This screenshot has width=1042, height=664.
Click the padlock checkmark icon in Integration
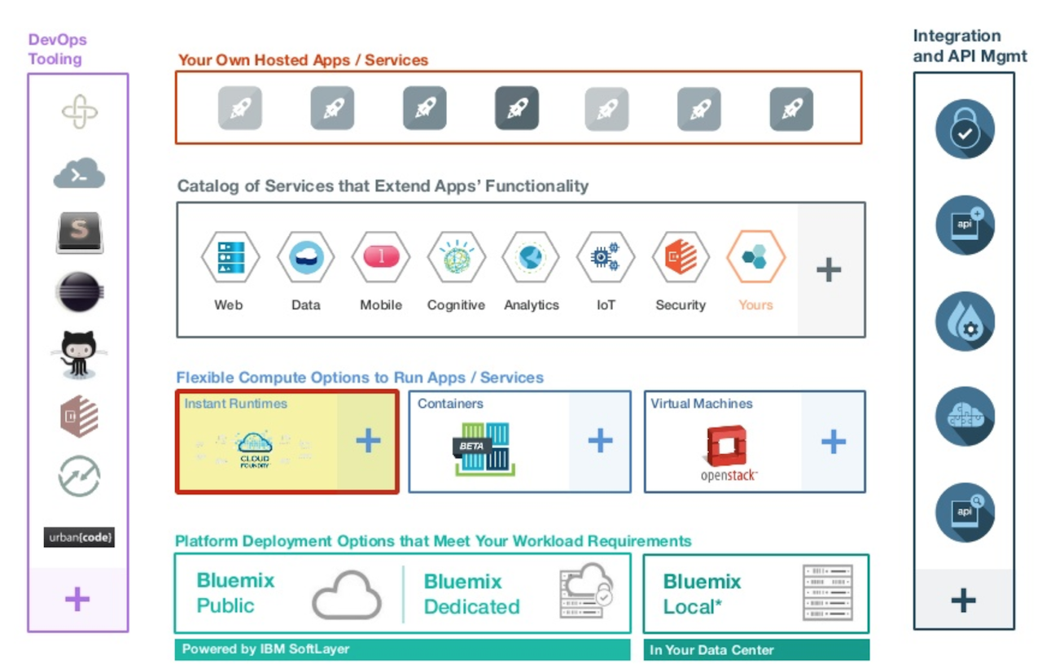point(965,129)
